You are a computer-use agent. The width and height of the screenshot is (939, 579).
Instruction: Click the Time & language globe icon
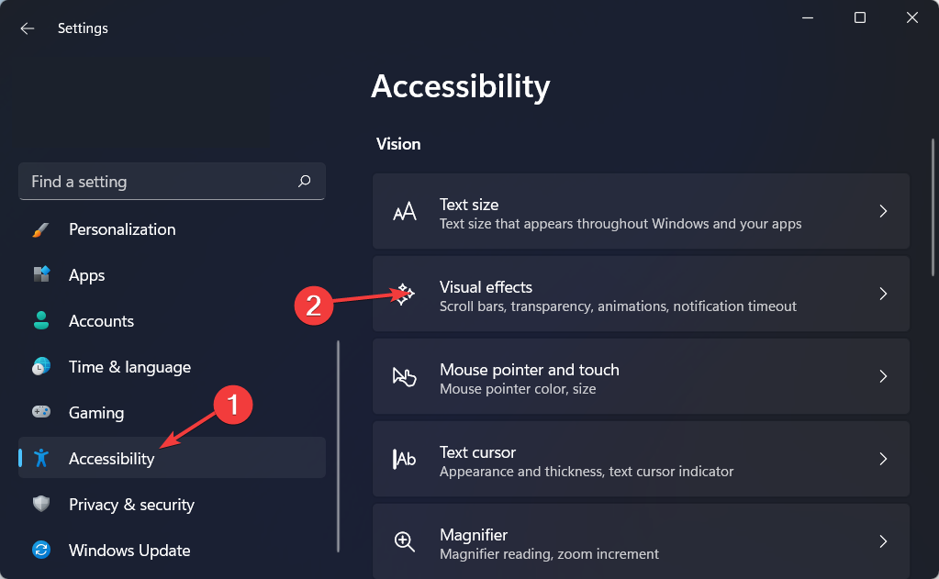40,366
